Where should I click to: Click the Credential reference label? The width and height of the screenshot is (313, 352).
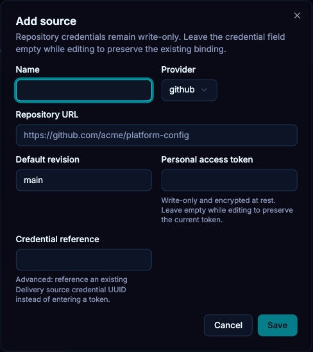(x=57, y=240)
